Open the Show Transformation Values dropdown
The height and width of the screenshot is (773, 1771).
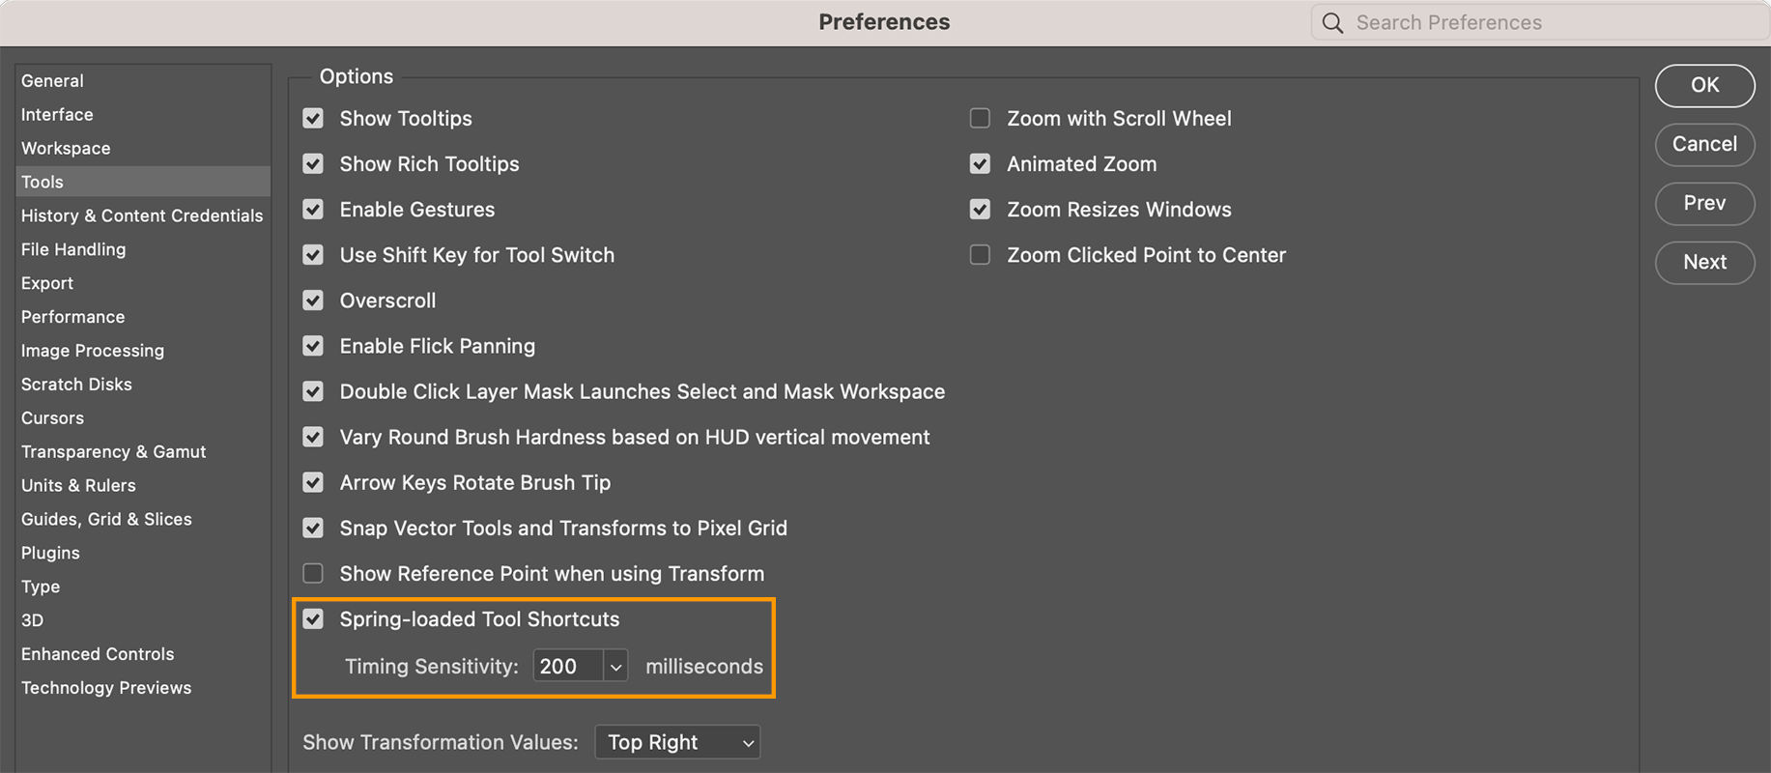click(x=678, y=742)
